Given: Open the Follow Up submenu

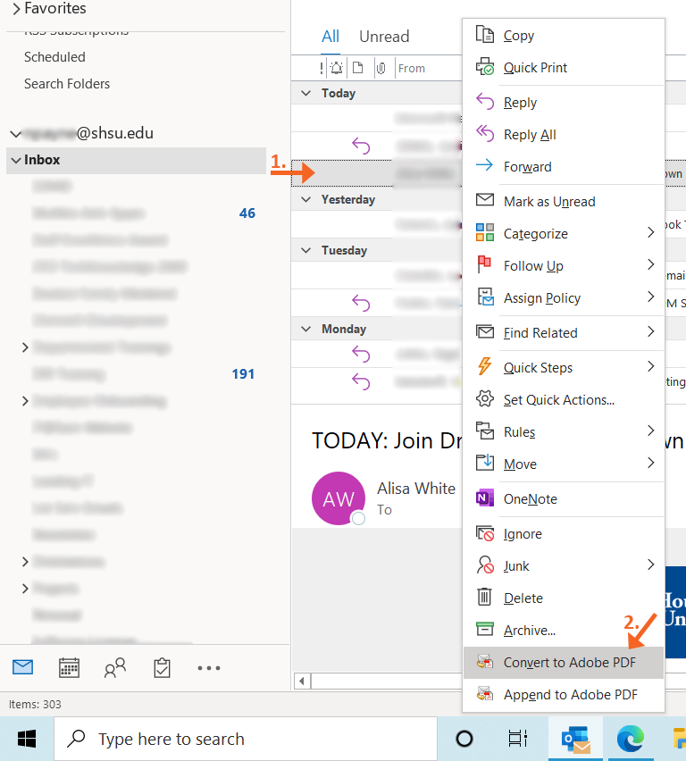Looking at the screenshot, I should tap(532, 266).
